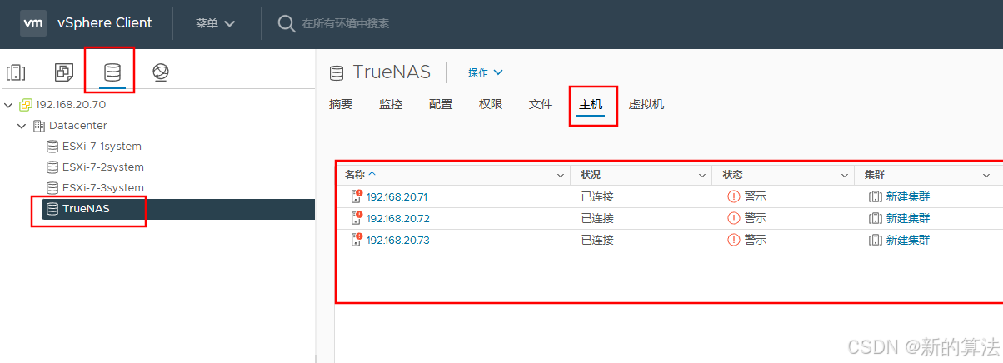Image resolution: width=1003 pixels, height=363 pixels.
Task: Switch to the 摘要 tab
Action: [x=341, y=105]
